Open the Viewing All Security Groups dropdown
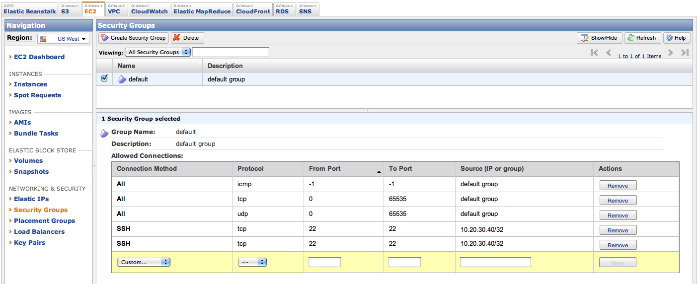Image resolution: width=699 pixels, height=284 pixels. click(157, 52)
